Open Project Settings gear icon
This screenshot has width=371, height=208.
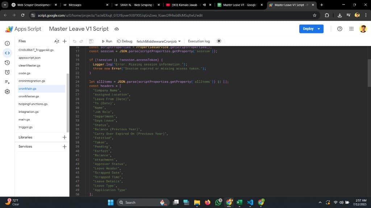(x=7, y=92)
